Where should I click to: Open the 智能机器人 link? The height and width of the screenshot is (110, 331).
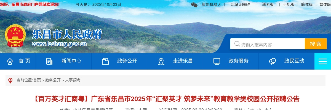[x=212, y=4]
